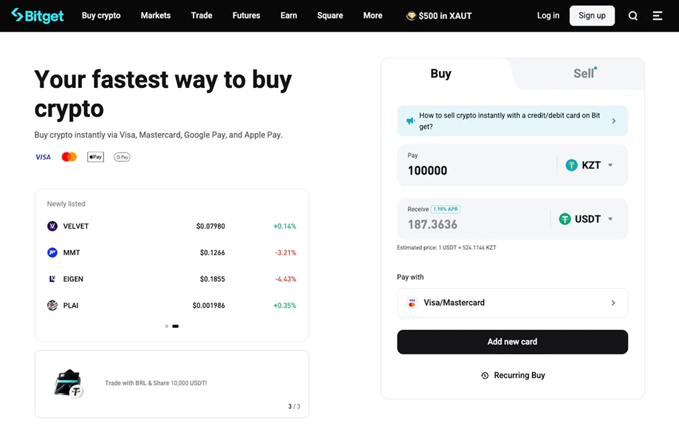The image size is (679, 436).
Task: Click the Bitget logo
Action: pos(37,15)
